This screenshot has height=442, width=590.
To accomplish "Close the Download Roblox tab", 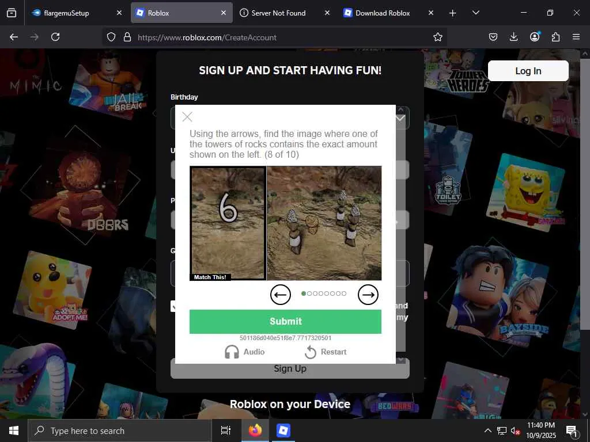I will (431, 13).
